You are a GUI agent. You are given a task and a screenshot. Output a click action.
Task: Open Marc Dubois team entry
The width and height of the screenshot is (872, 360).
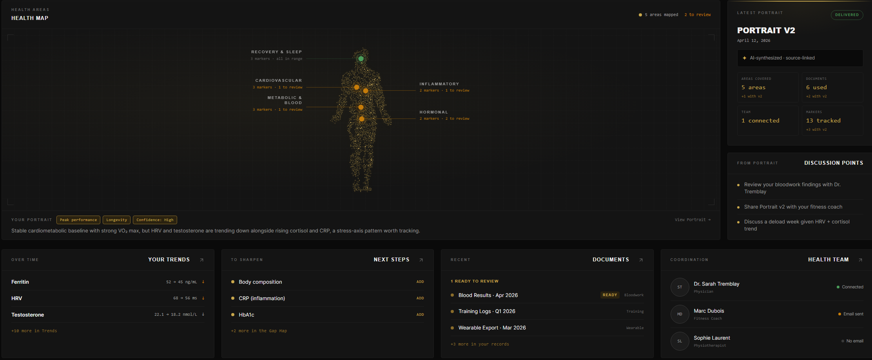(x=767, y=314)
